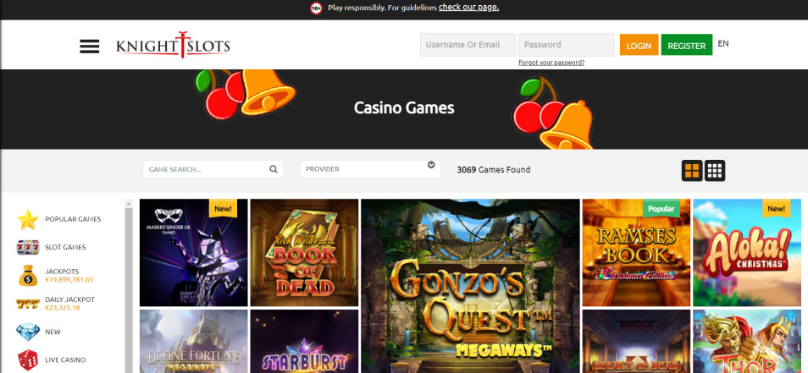Open Live Casino dice category
The image size is (808, 373).
[28, 360]
